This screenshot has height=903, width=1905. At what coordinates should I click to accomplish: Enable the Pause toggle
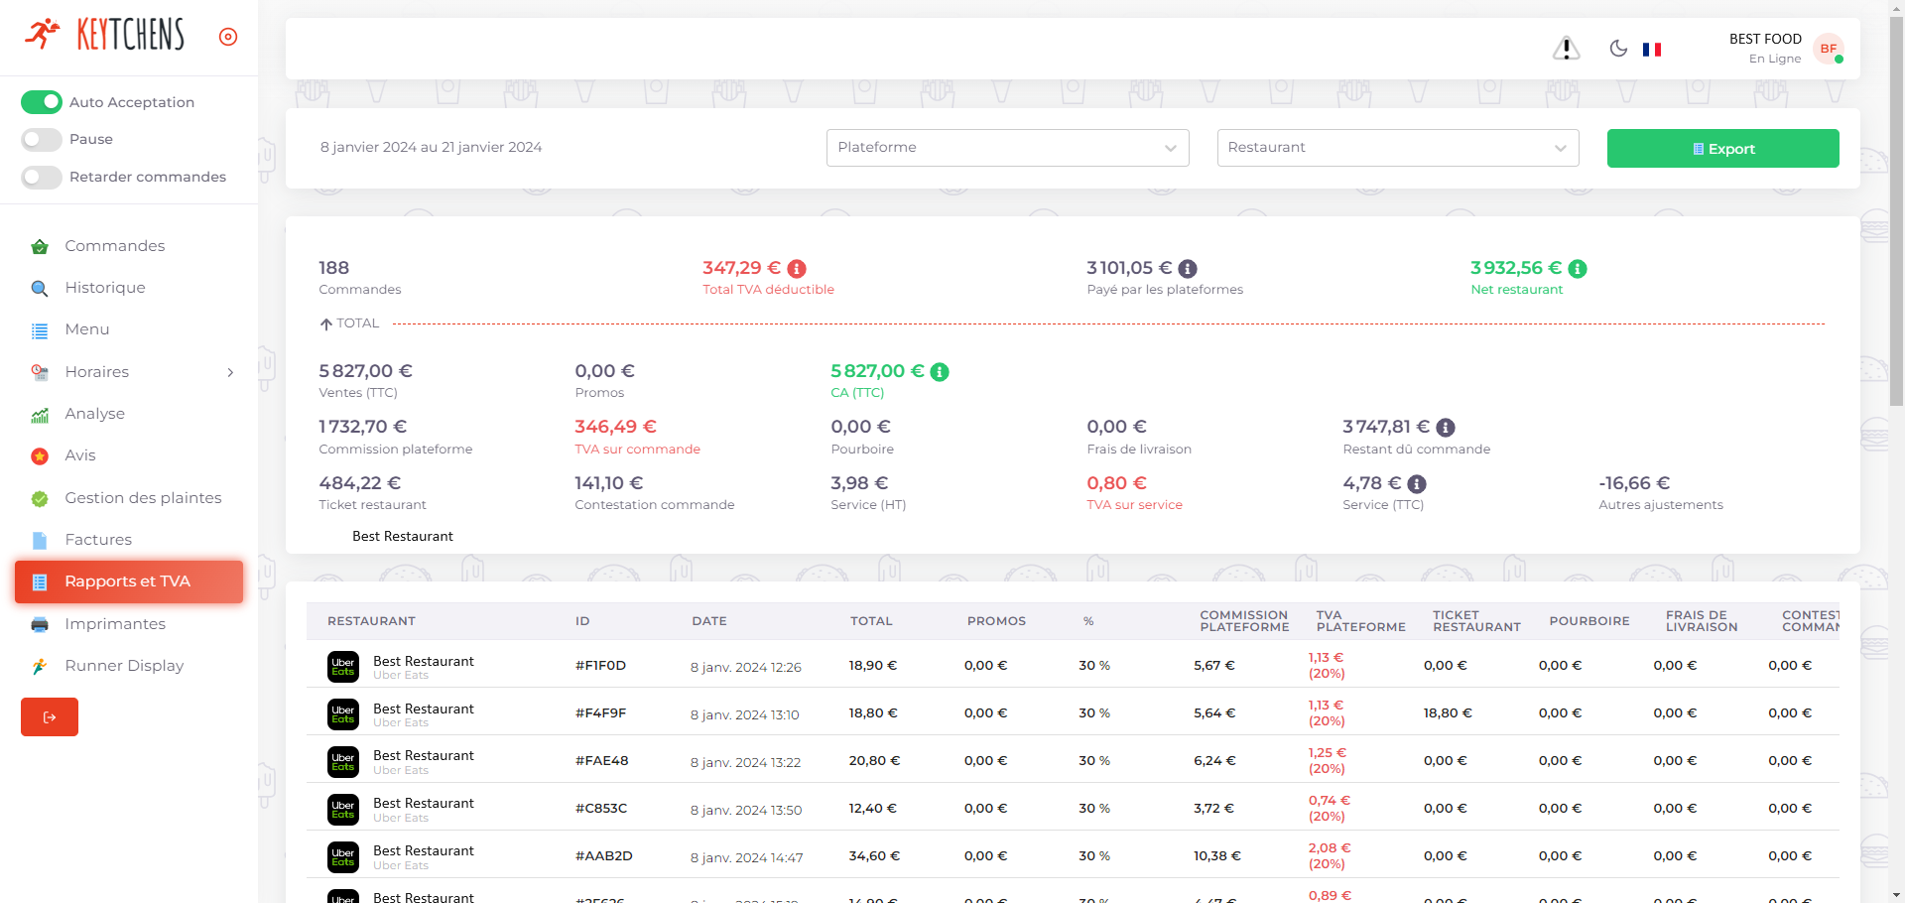[x=42, y=140]
